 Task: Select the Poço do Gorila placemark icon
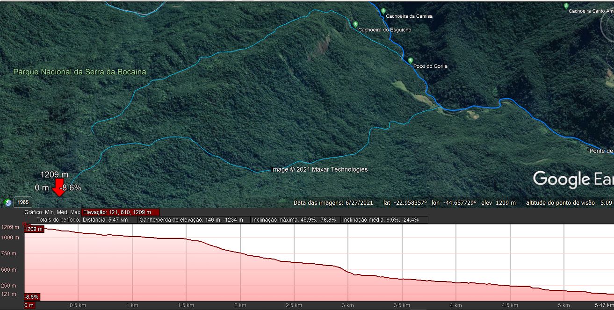(x=411, y=60)
